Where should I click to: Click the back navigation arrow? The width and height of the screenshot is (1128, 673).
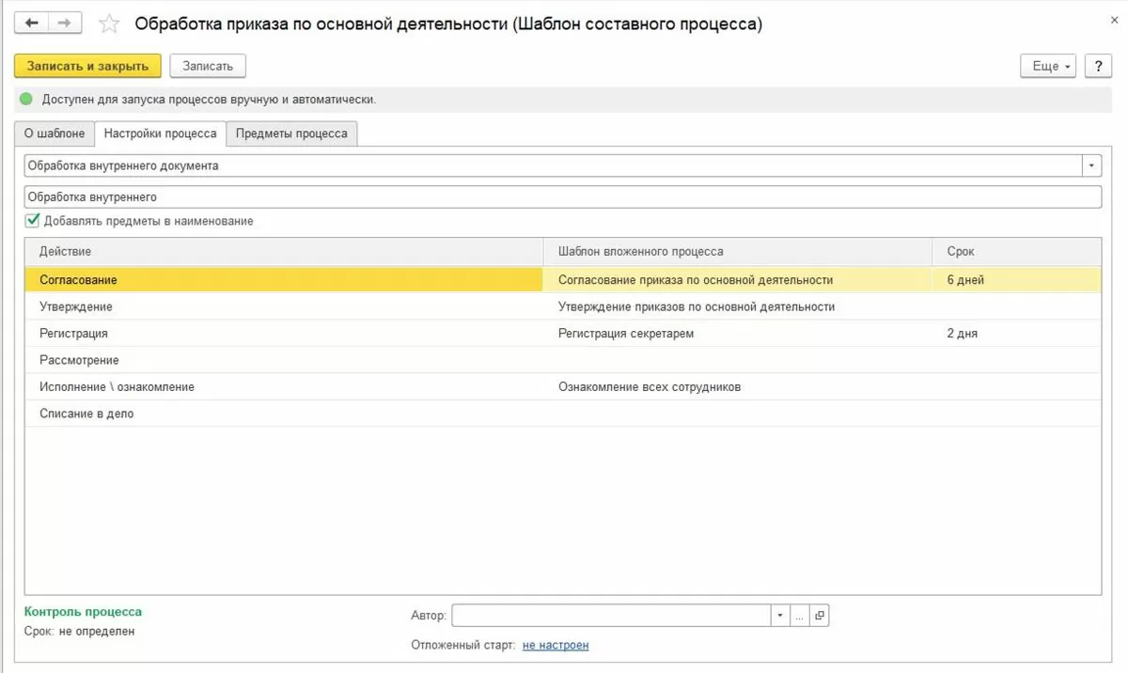tap(32, 23)
